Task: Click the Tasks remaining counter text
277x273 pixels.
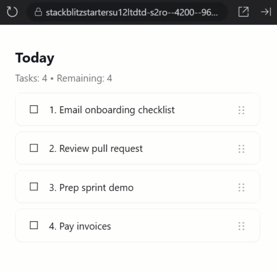Action: tap(63, 78)
